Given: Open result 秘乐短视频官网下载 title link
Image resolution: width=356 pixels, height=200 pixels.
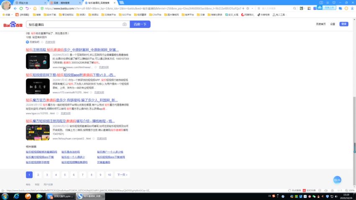Looking at the screenshot, I should coord(71,75).
